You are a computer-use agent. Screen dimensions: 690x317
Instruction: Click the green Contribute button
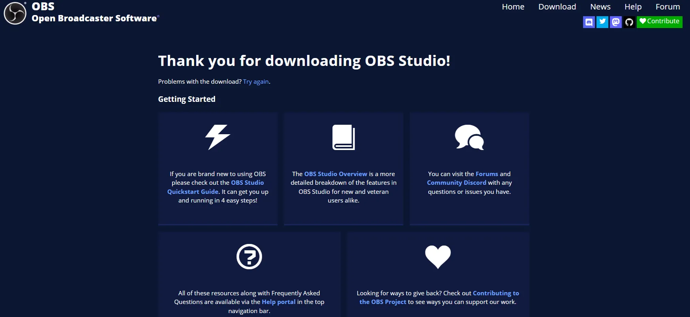coord(660,22)
